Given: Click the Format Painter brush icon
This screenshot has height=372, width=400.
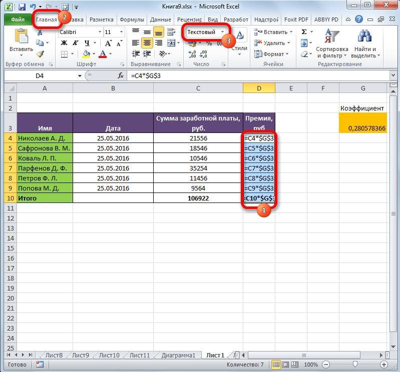Looking at the screenshot, I should [x=40, y=54].
